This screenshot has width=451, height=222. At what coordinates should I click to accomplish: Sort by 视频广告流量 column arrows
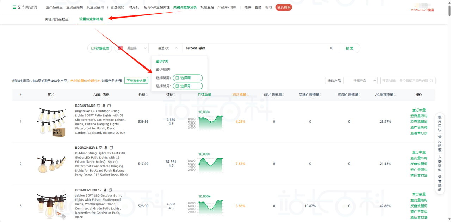coord(359,95)
